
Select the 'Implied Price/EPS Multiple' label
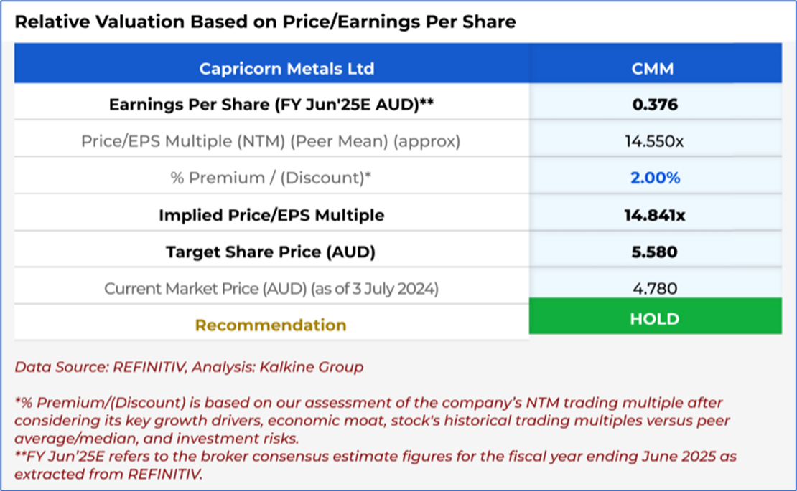(271, 215)
